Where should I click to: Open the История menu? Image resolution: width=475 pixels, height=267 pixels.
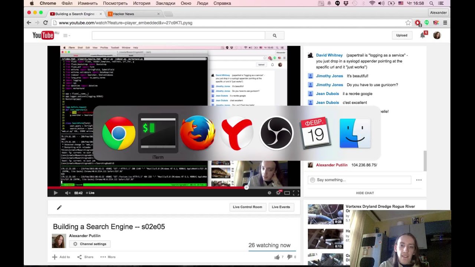(x=141, y=3)
